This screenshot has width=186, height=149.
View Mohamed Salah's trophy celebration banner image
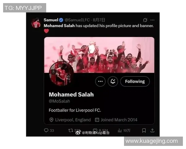pos(99,55)
